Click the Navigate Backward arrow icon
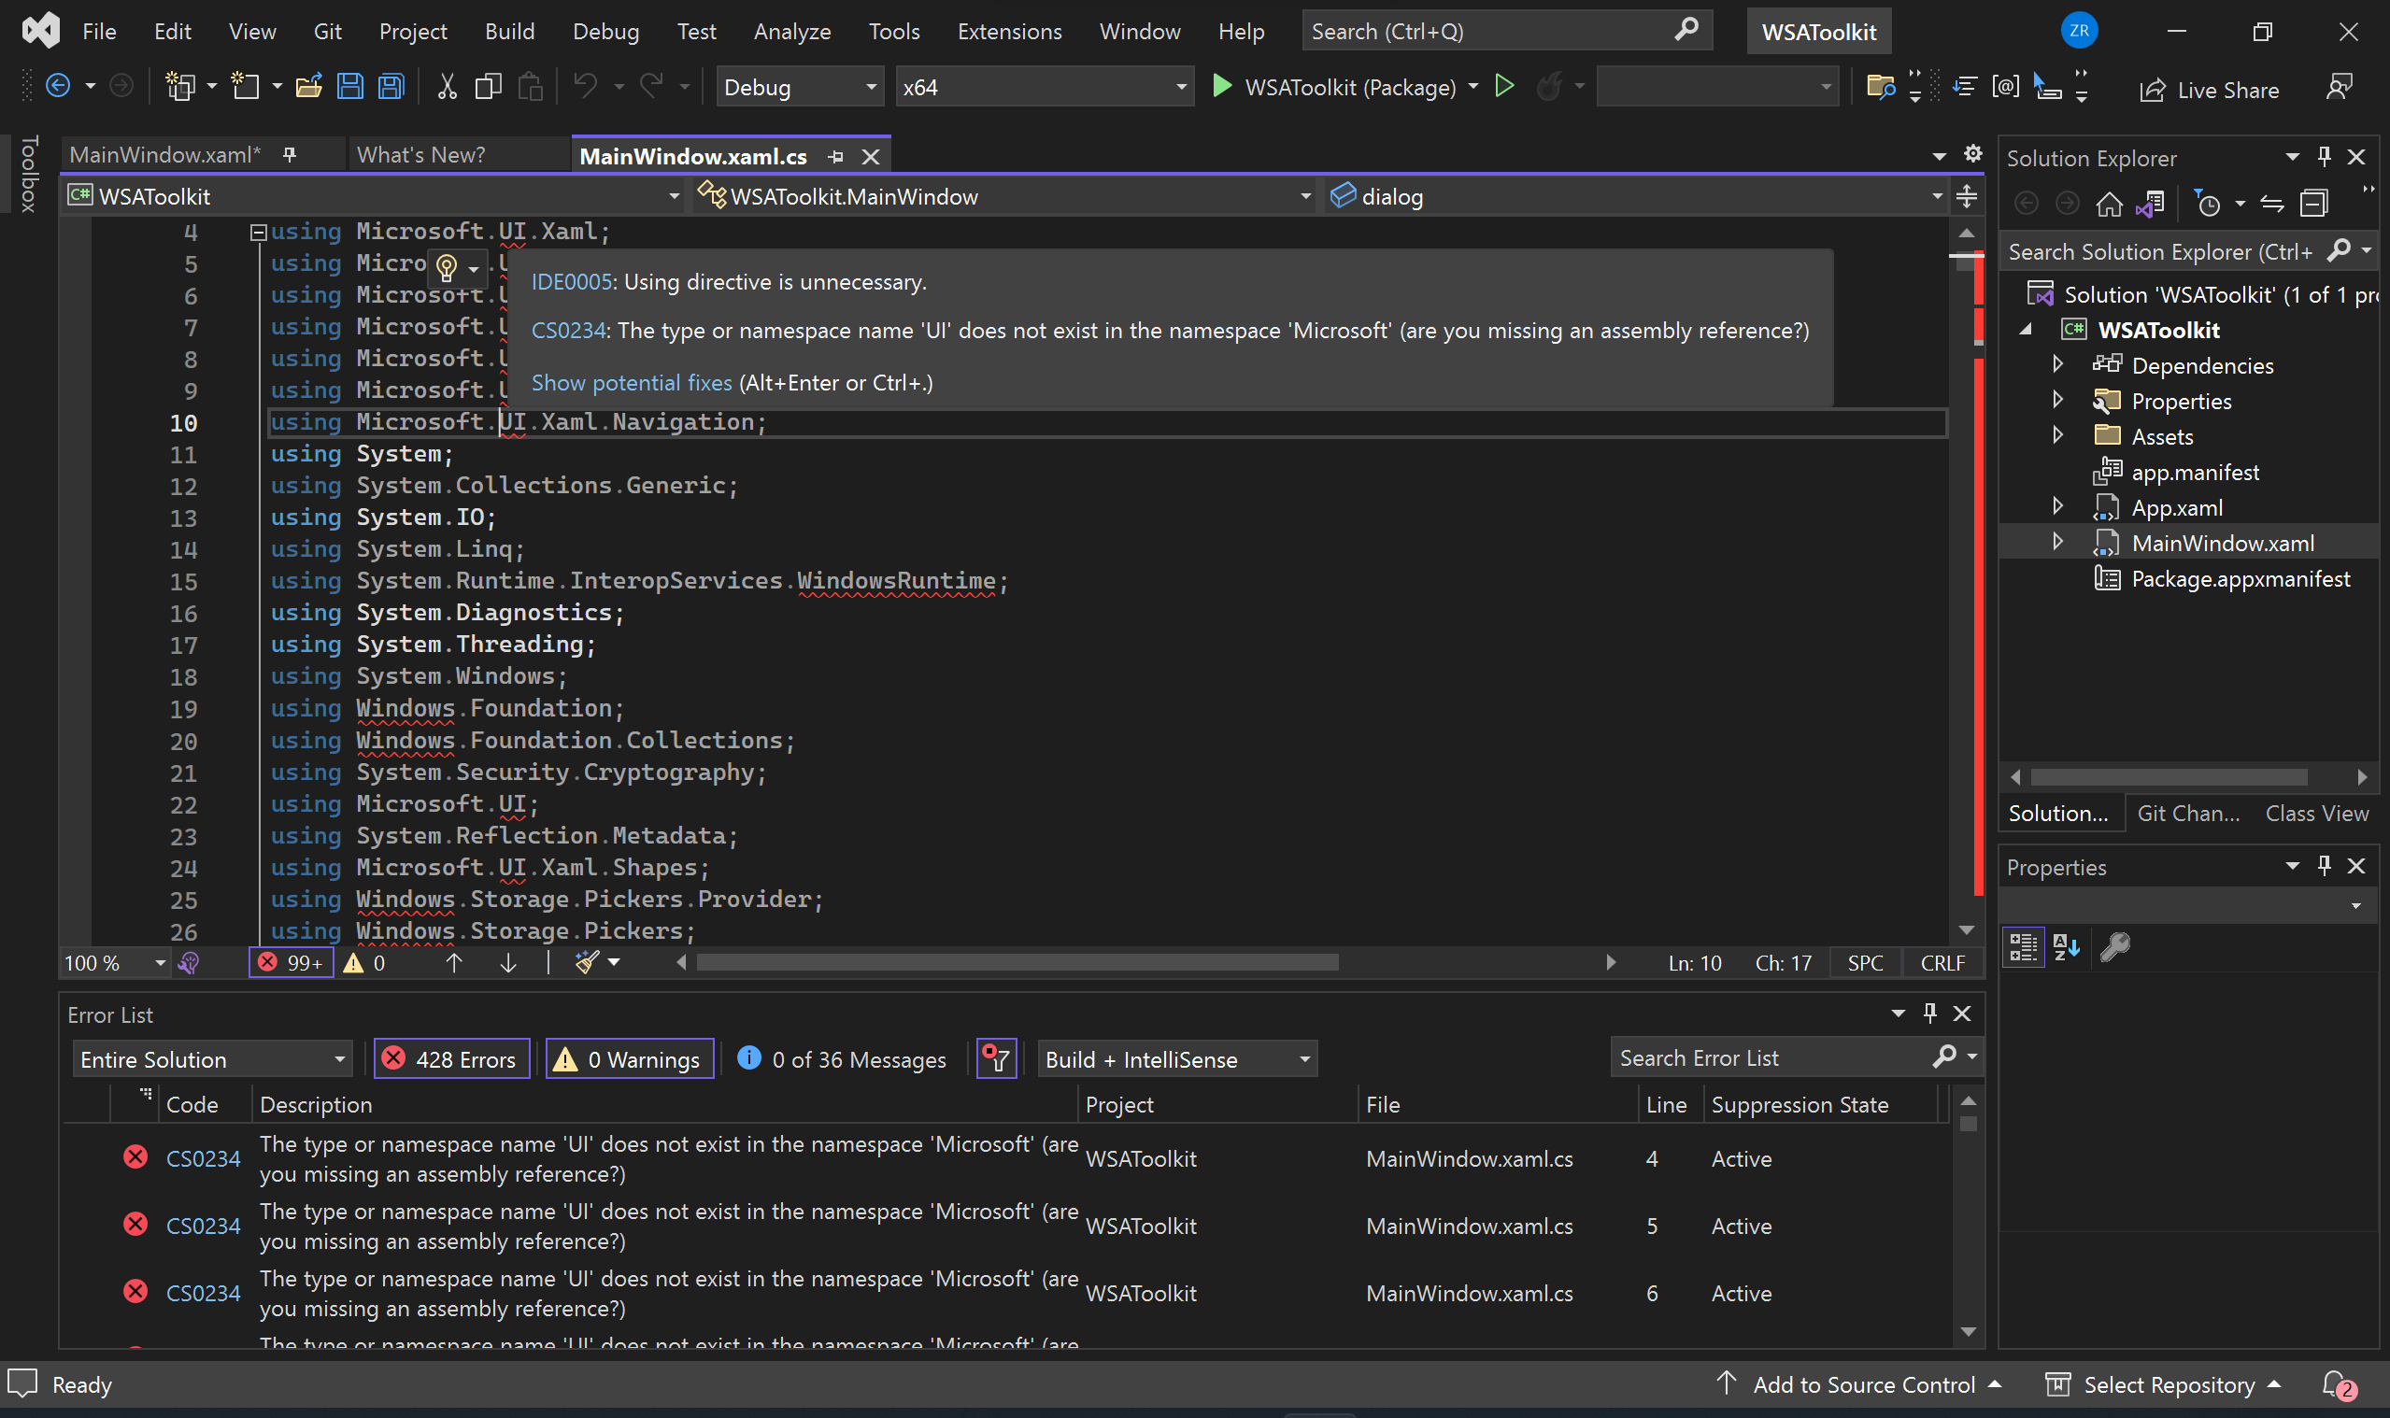This screenshot has height=1418, width=2390. (x=58, y=87)
